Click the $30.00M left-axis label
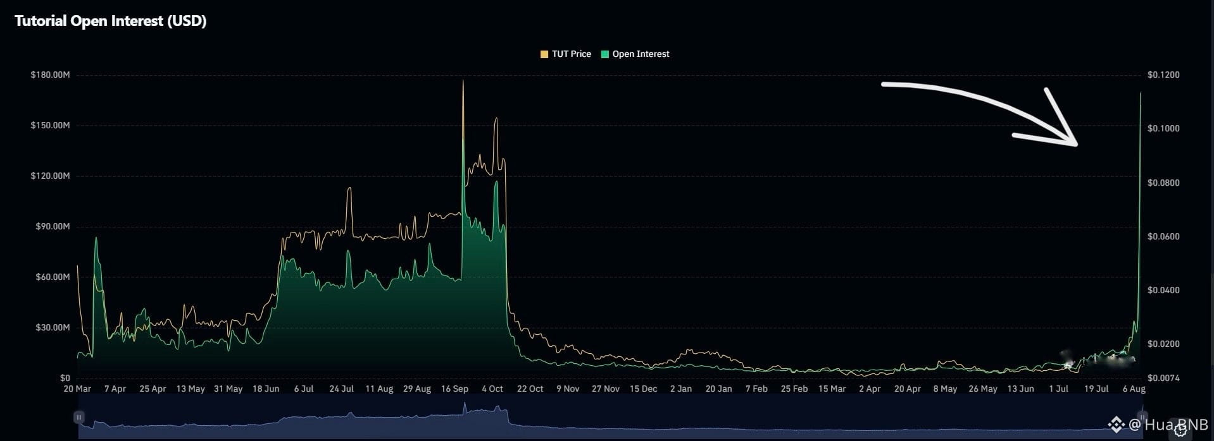This screenshot has height=441, width=1214. [53, 327]
